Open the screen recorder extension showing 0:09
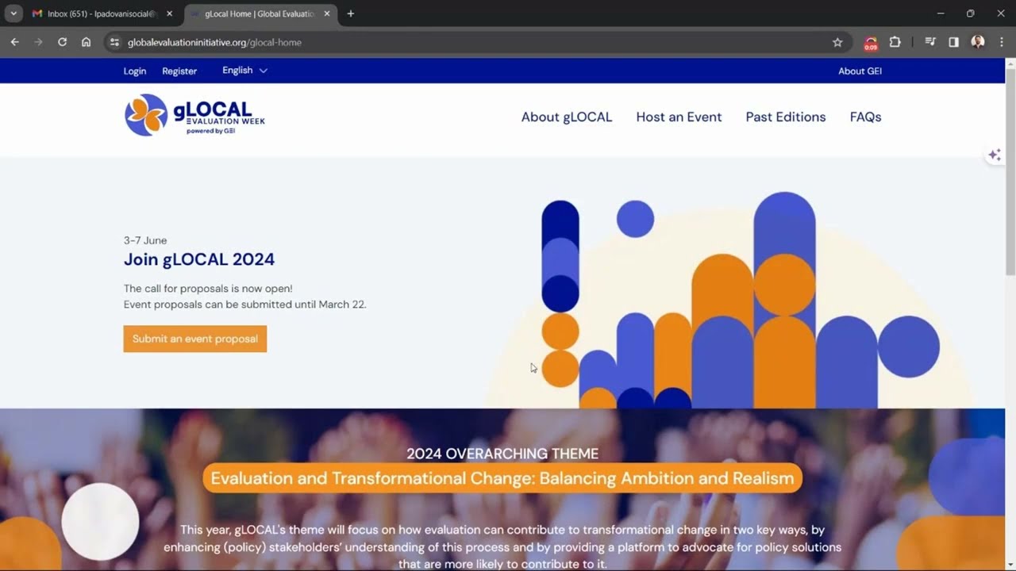 871,43
